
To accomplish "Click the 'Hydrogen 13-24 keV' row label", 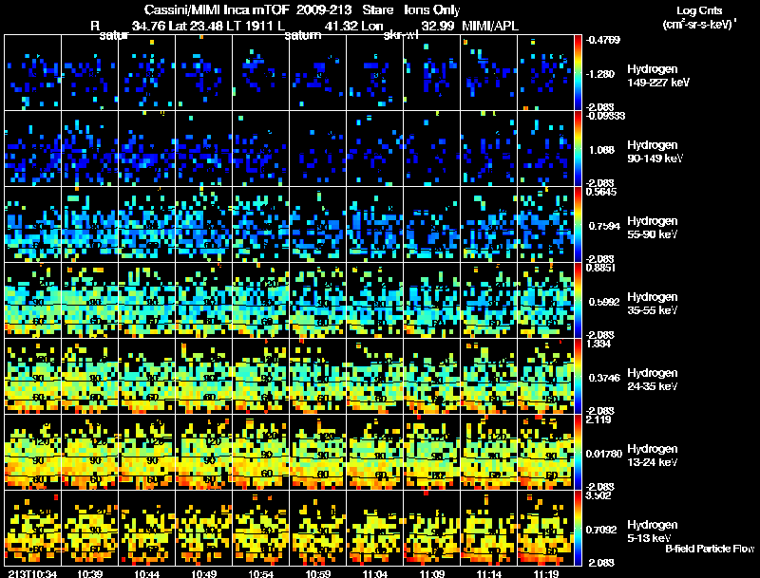I will [653, 456].
